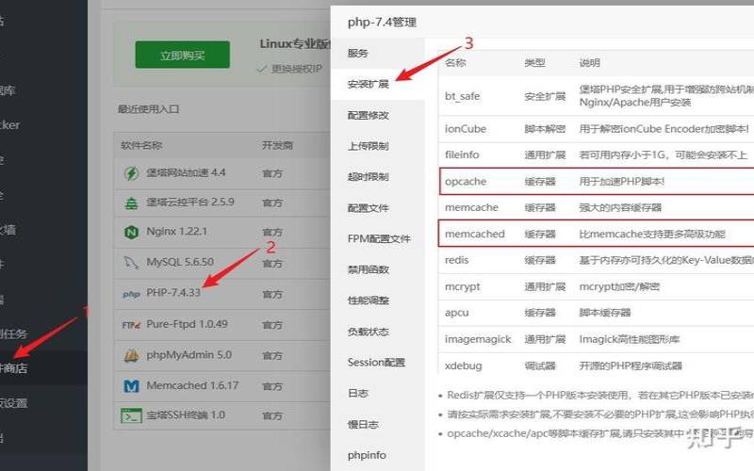Click the bt_safe extension name
Viewport: 754px width, 471px height.
point(462,96)
